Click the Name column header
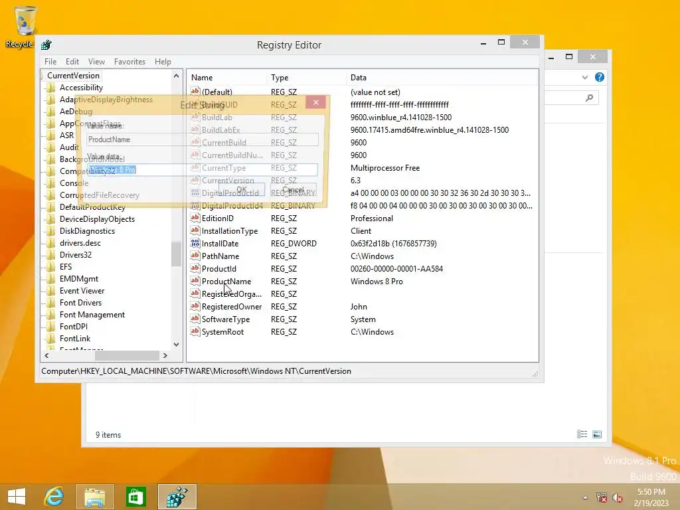 pos(227,78)
